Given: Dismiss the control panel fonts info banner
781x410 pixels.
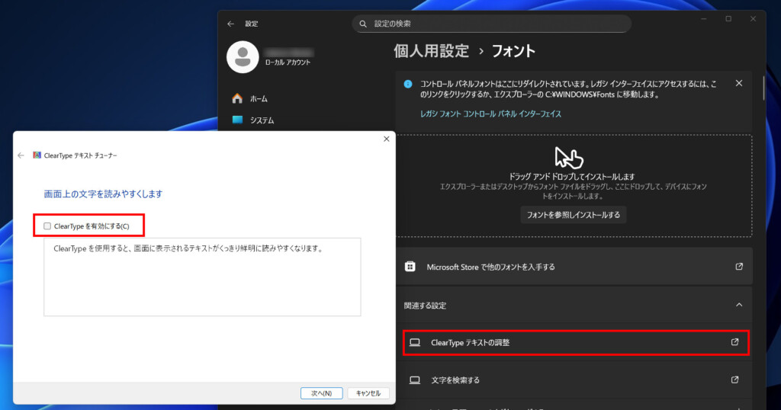Looking at the screenshot, I should coord(738,83).
